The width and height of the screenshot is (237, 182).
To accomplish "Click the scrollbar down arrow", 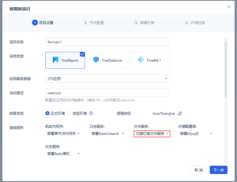I will click(x=226, y=162).
